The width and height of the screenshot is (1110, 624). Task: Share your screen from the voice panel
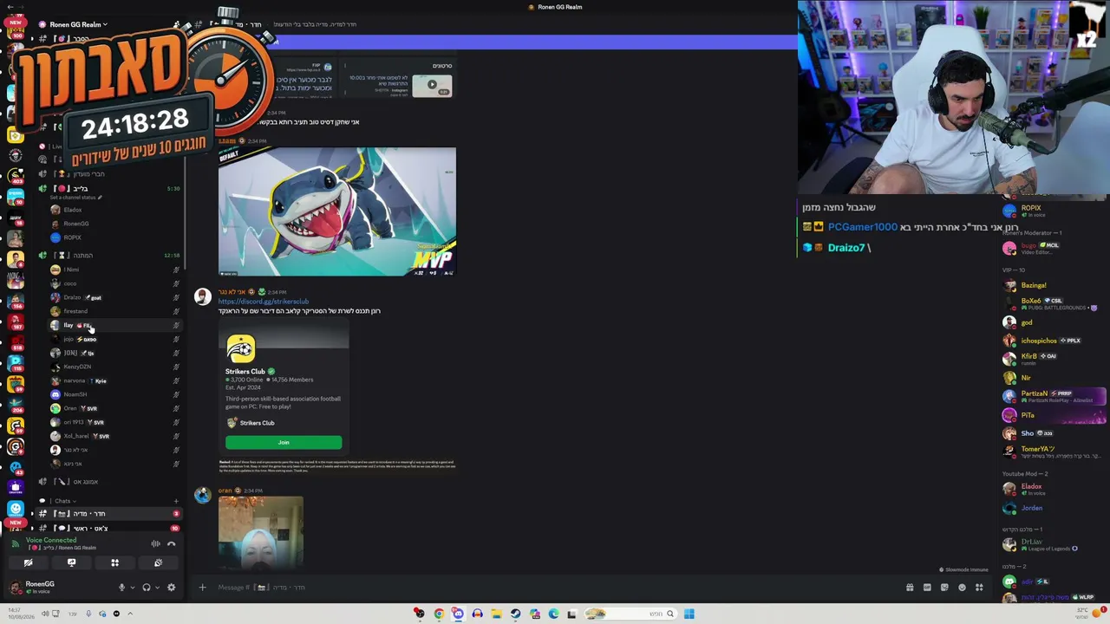(71, 563)
